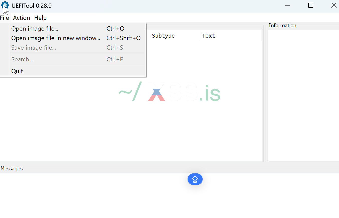
Task: Choose Open image file... from the File menu
Action: tap(78, 29)
